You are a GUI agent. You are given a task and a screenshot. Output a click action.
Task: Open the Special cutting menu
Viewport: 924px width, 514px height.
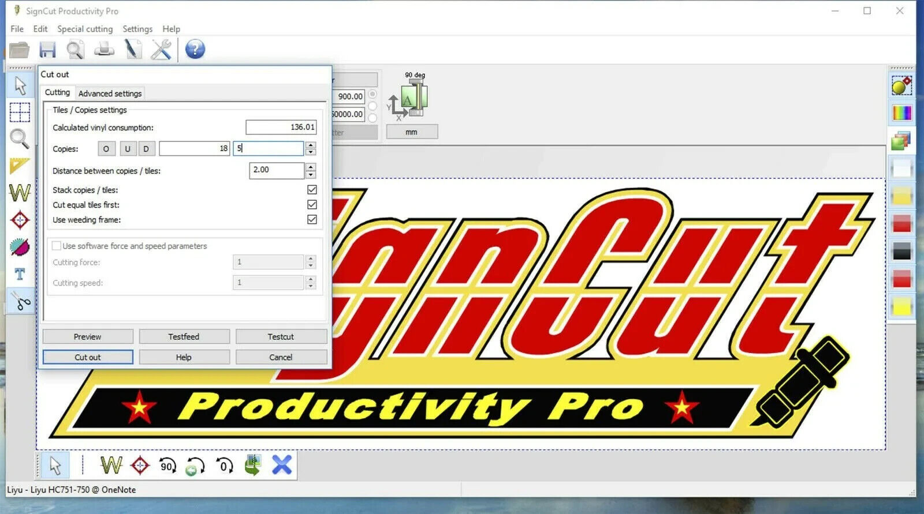pos(85,29)
